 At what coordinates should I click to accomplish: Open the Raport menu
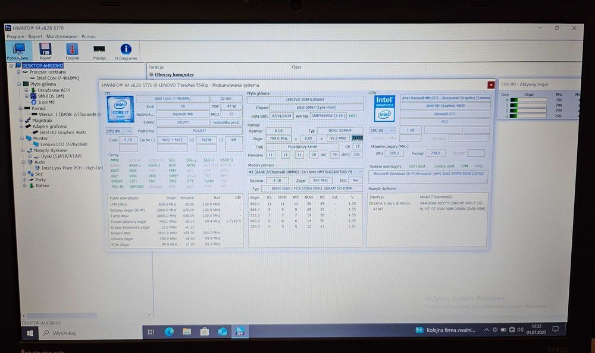[x=35, y=36]
